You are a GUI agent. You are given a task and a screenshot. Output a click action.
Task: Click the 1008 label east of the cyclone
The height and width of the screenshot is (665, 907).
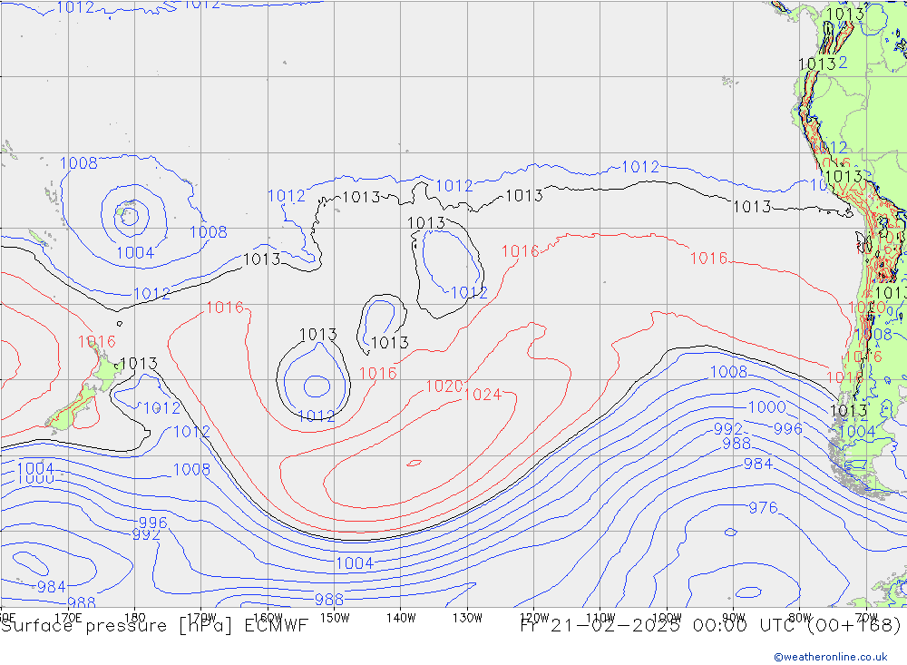209,232
